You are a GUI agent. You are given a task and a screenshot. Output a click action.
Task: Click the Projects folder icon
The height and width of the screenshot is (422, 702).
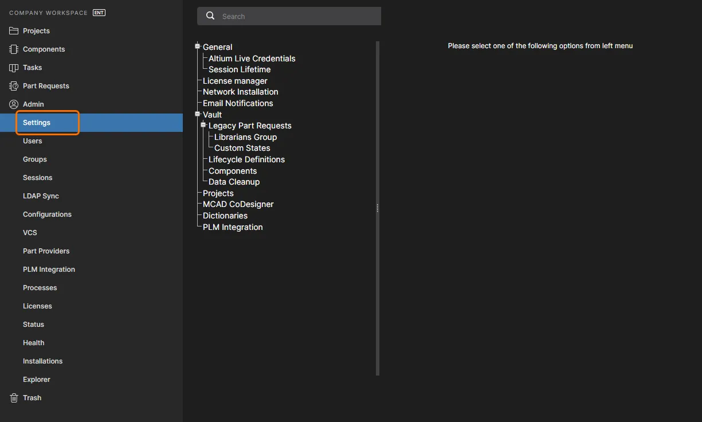tap(14, 31)
